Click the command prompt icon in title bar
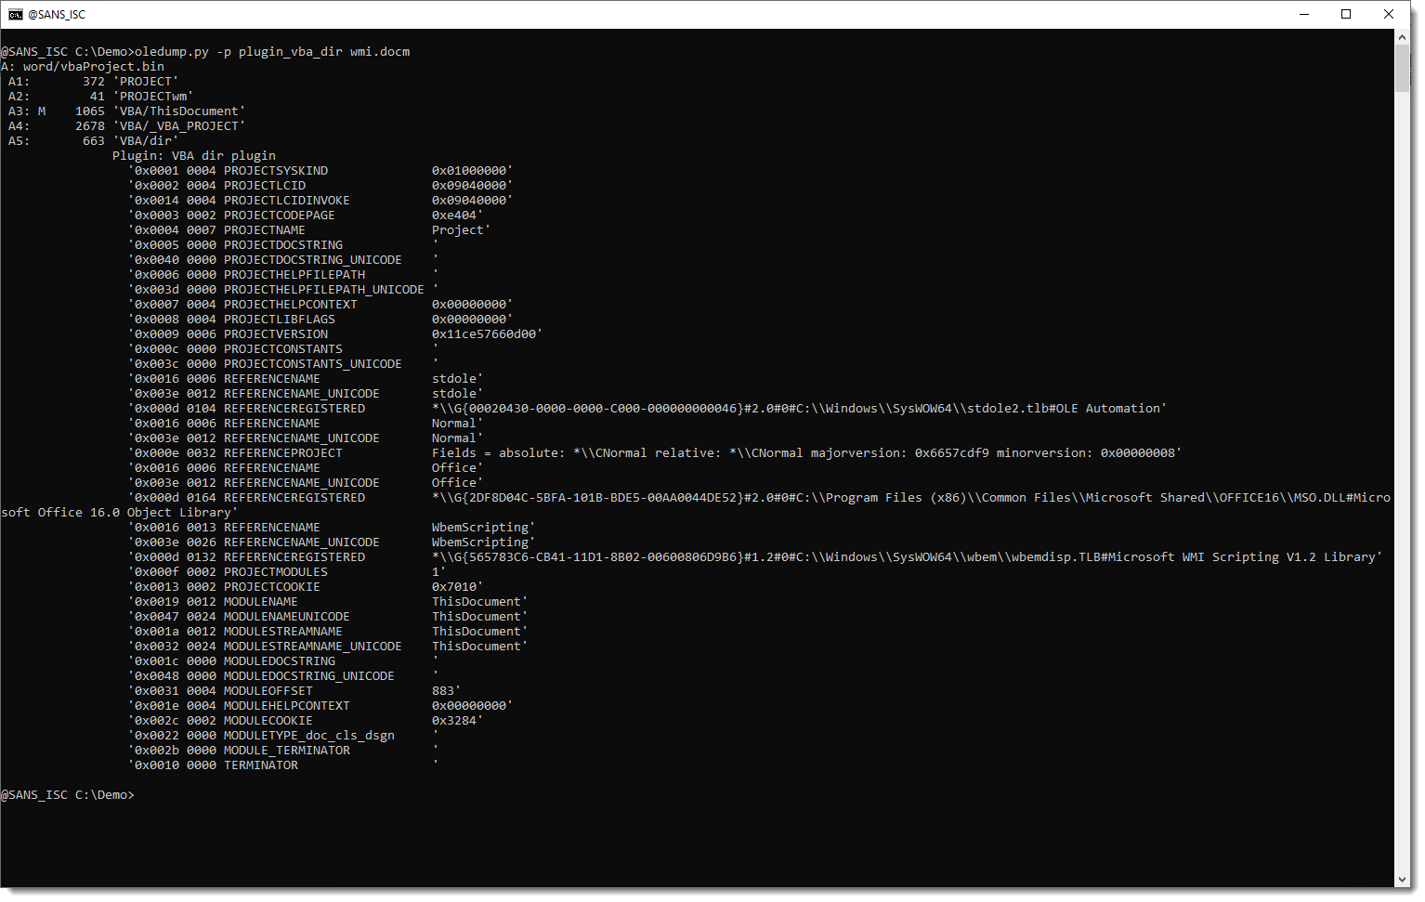The image size is (1425, 902). tap(16, 15)
